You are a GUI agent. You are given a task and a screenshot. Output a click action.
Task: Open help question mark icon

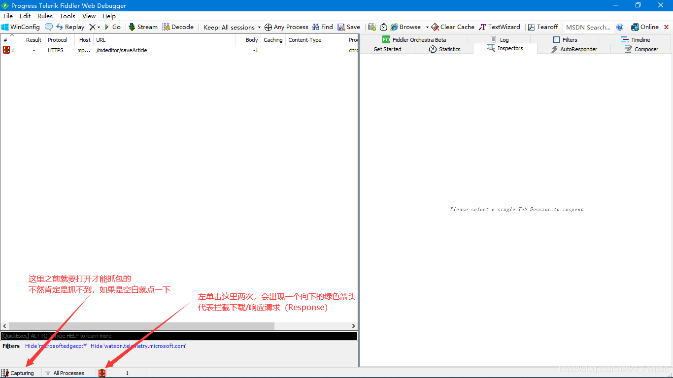[620, 27]
